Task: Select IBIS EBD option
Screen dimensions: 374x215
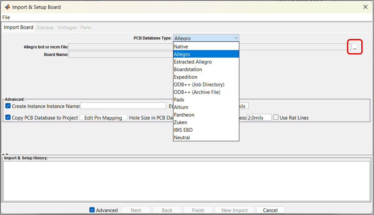Action: pos(206,130)
